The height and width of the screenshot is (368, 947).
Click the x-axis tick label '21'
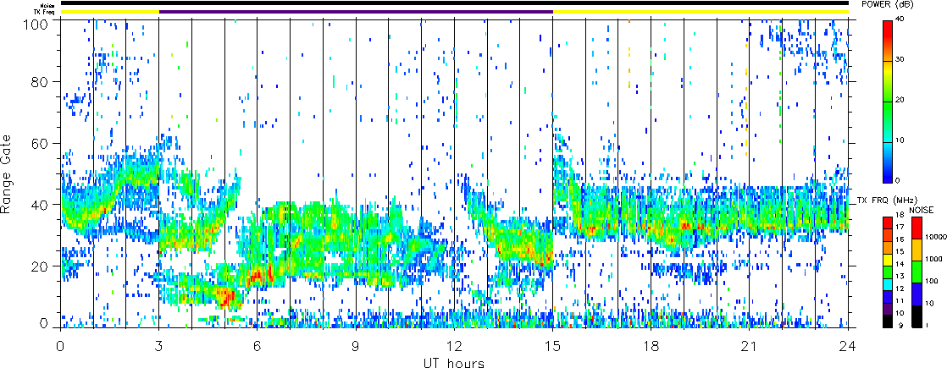[x=750, y=346]
